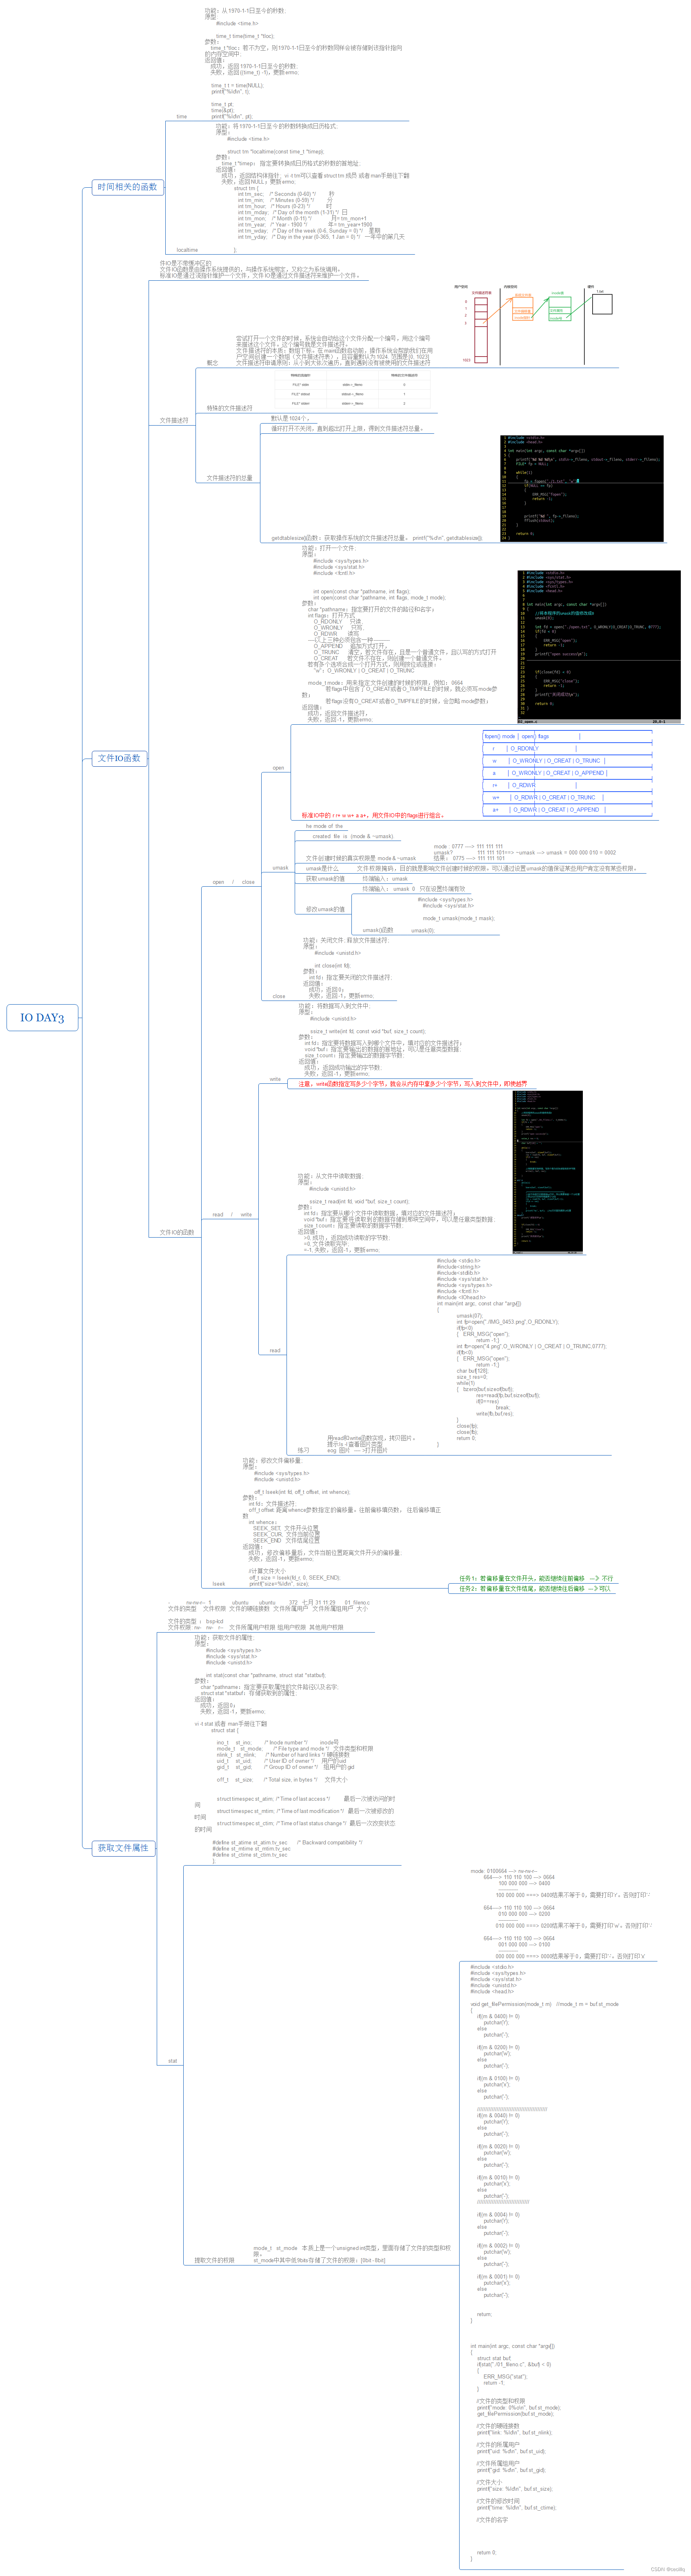Click the 'localtime' branch label

pyautogui.click(x=187, y=250)
